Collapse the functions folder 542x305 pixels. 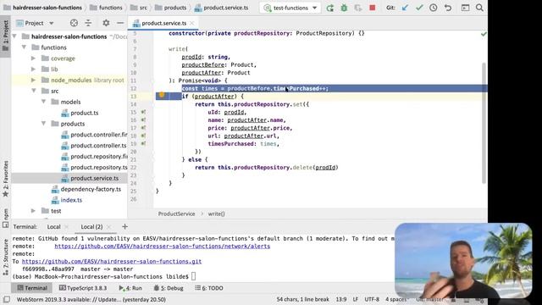25,47
